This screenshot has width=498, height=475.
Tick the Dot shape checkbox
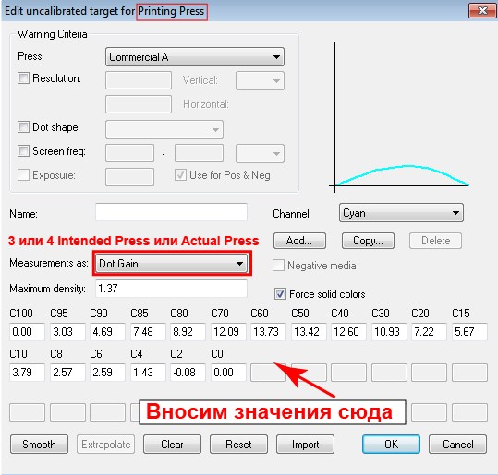(23, 127)
